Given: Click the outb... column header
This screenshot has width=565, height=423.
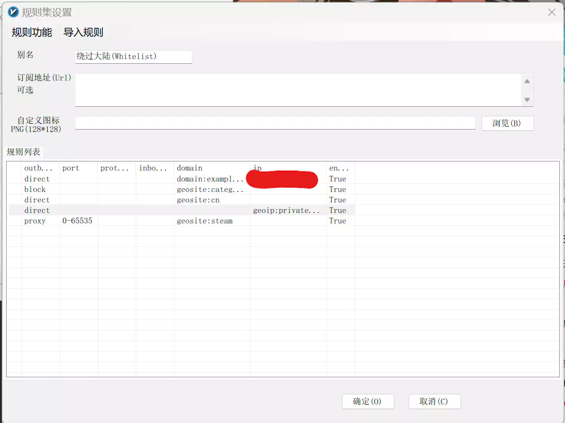Looking at the screenshot, I should coord(40,168).
